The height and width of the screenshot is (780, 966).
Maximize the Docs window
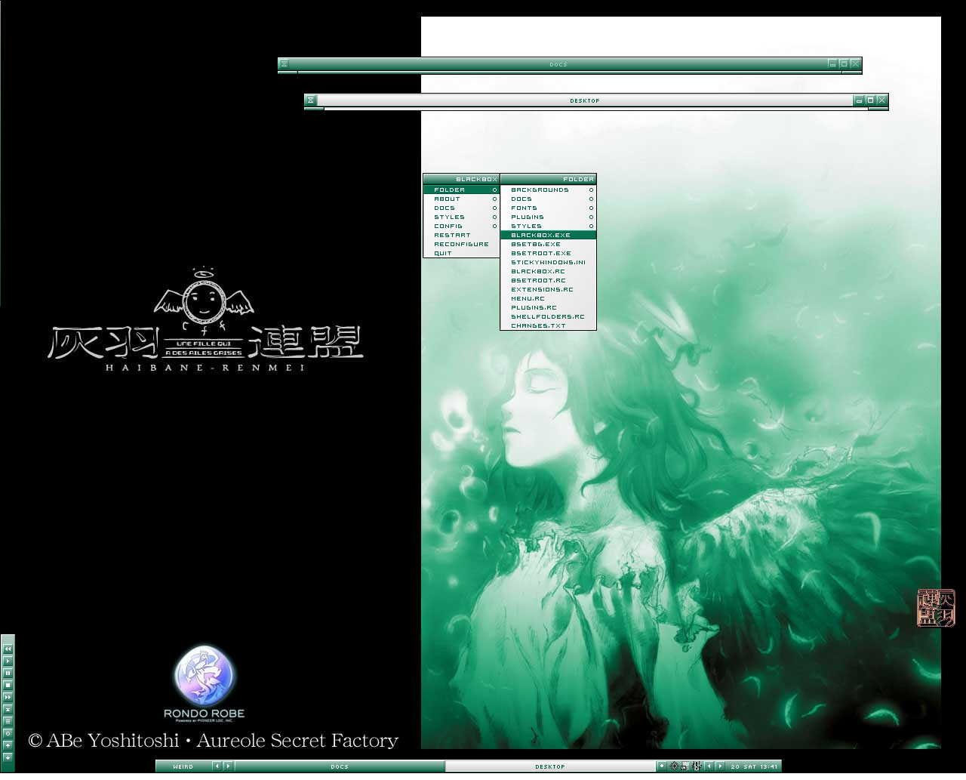point(844,63)
